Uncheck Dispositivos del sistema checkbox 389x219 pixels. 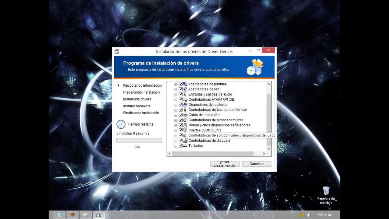click(181, 105)
